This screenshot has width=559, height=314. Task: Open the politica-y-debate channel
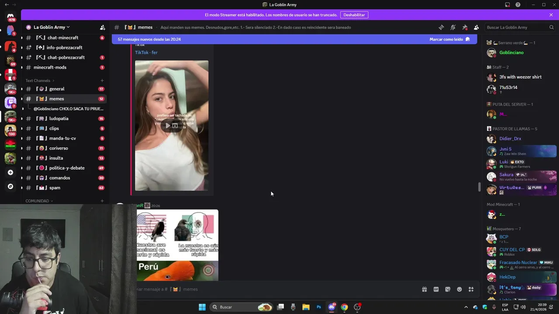65,168
